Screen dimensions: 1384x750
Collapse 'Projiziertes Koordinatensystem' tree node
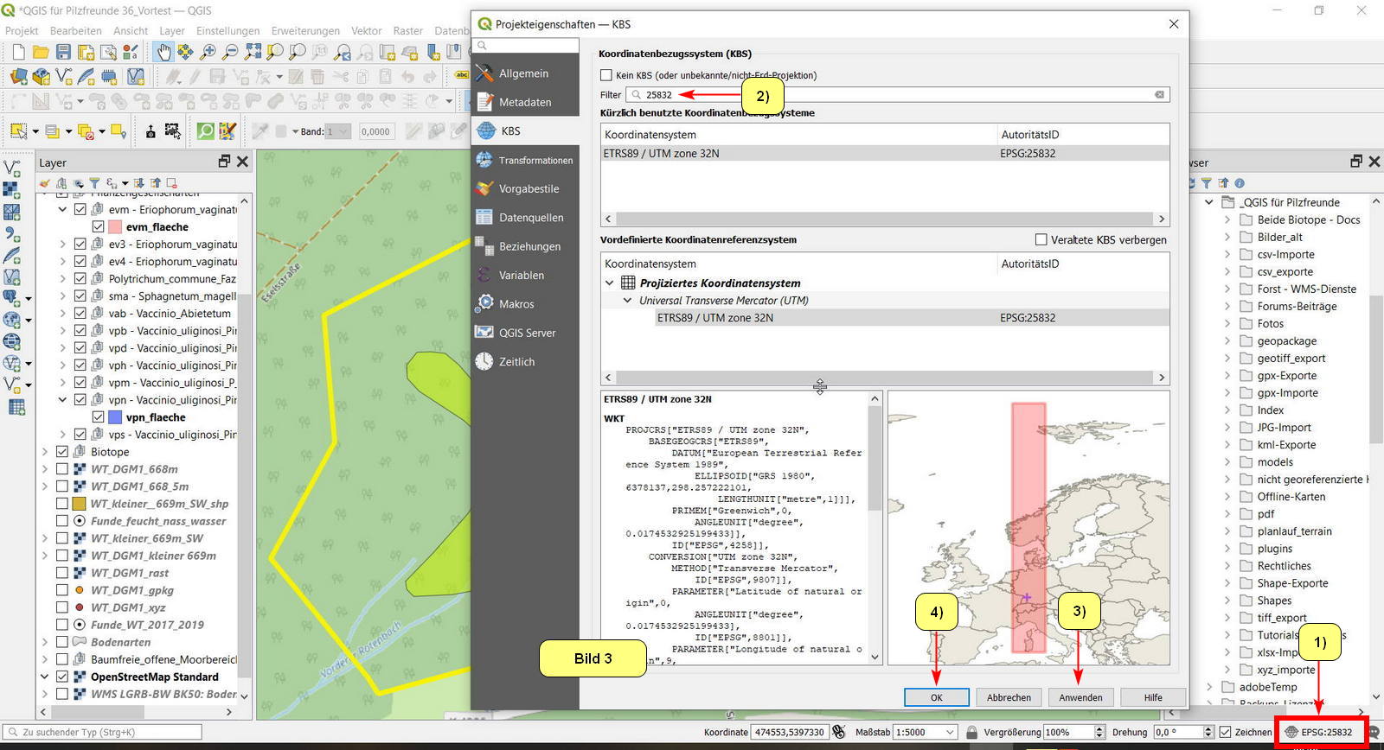point(609,283)
